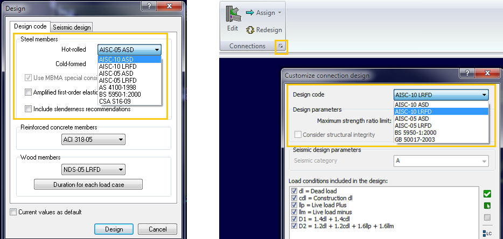Check Current values as default

pyautogui.click(x=13, y=212)
